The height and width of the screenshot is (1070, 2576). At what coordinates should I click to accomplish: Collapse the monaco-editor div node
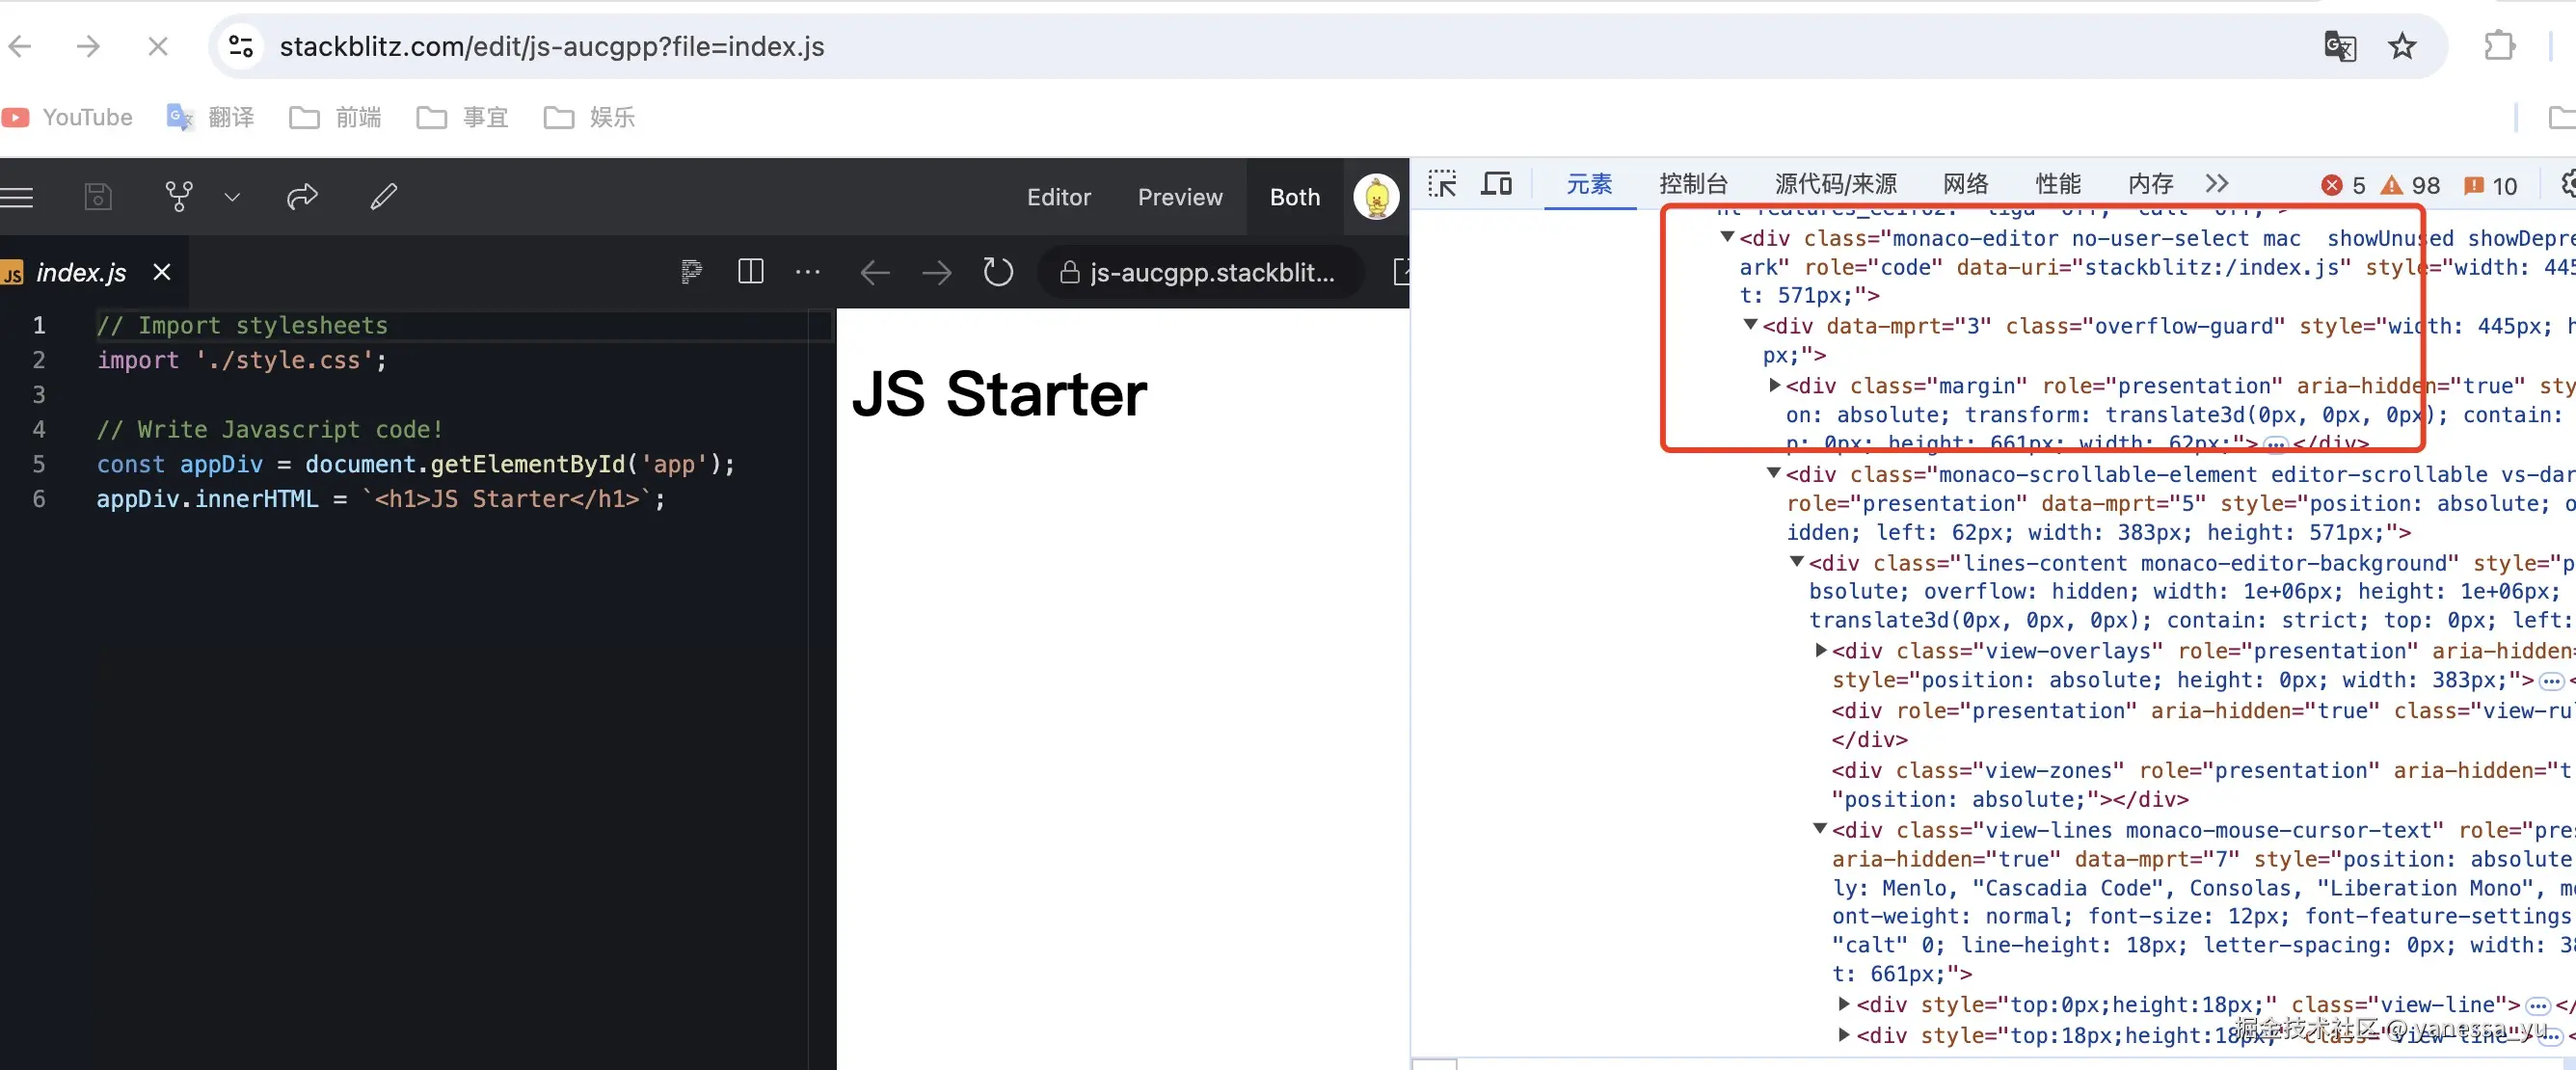(1727, 238)
